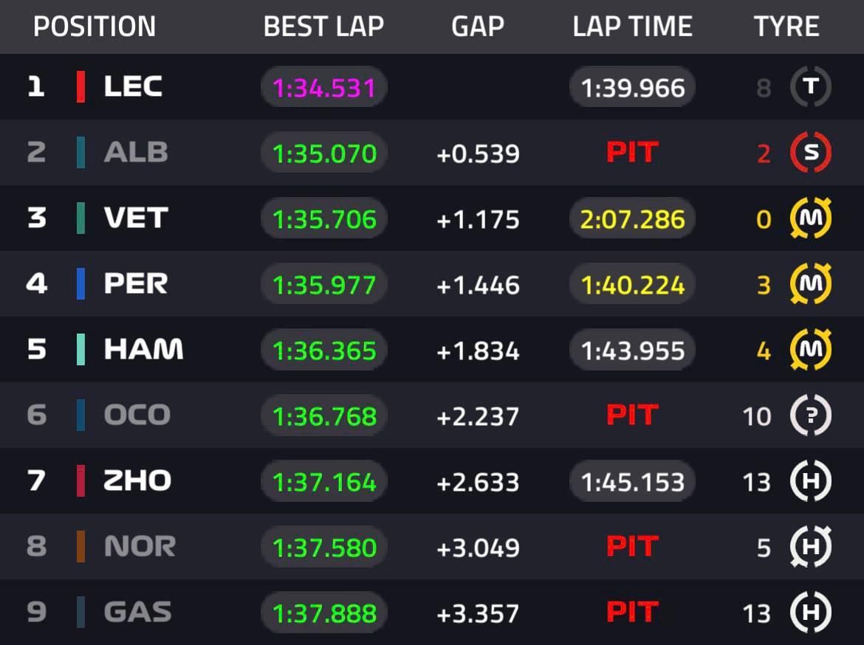864x645 pixels.
Task: Click ZHO's hard tyre icon
Action: 811,481
